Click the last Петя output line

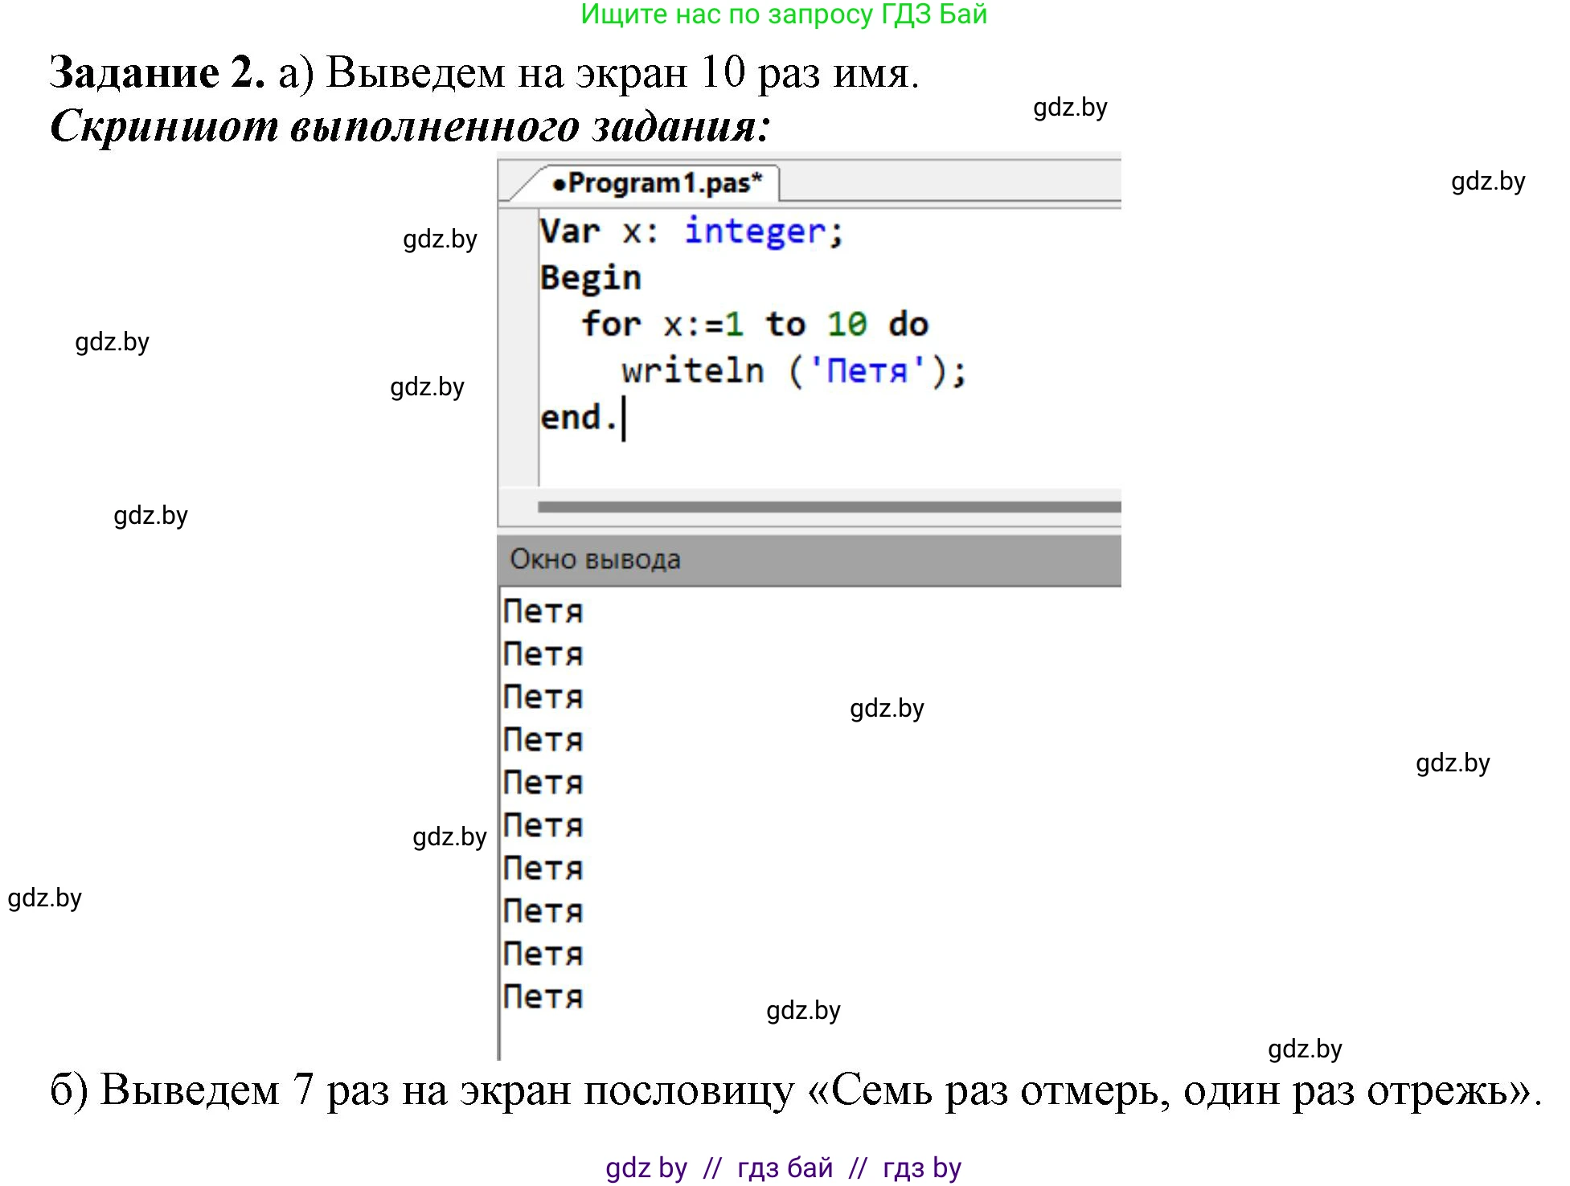click(543, 997)
